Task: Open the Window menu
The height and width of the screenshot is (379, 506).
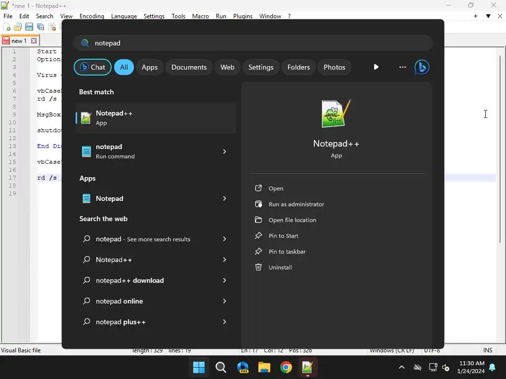Action: 270,16
